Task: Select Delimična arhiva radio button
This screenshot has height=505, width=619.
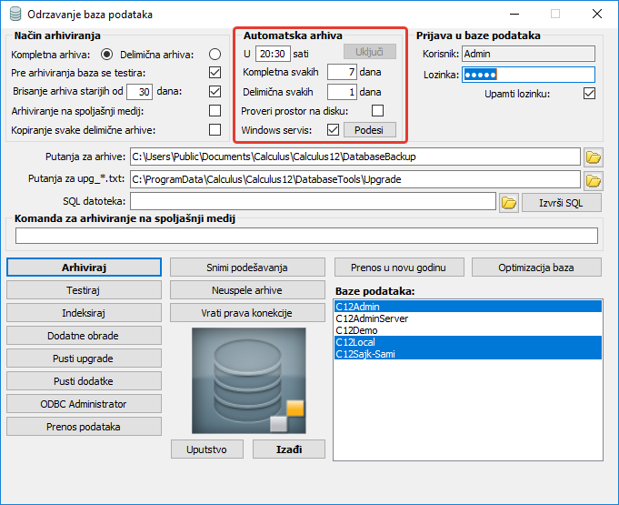Action: pos(215,55)
